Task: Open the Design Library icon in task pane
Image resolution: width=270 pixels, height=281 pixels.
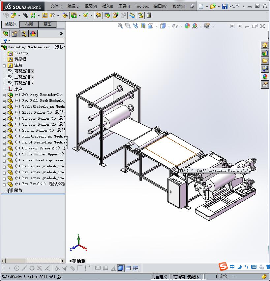Action: point(265,53)
